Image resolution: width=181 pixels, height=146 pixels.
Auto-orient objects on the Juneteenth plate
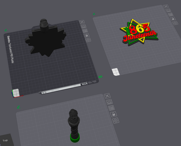(168, 11)
